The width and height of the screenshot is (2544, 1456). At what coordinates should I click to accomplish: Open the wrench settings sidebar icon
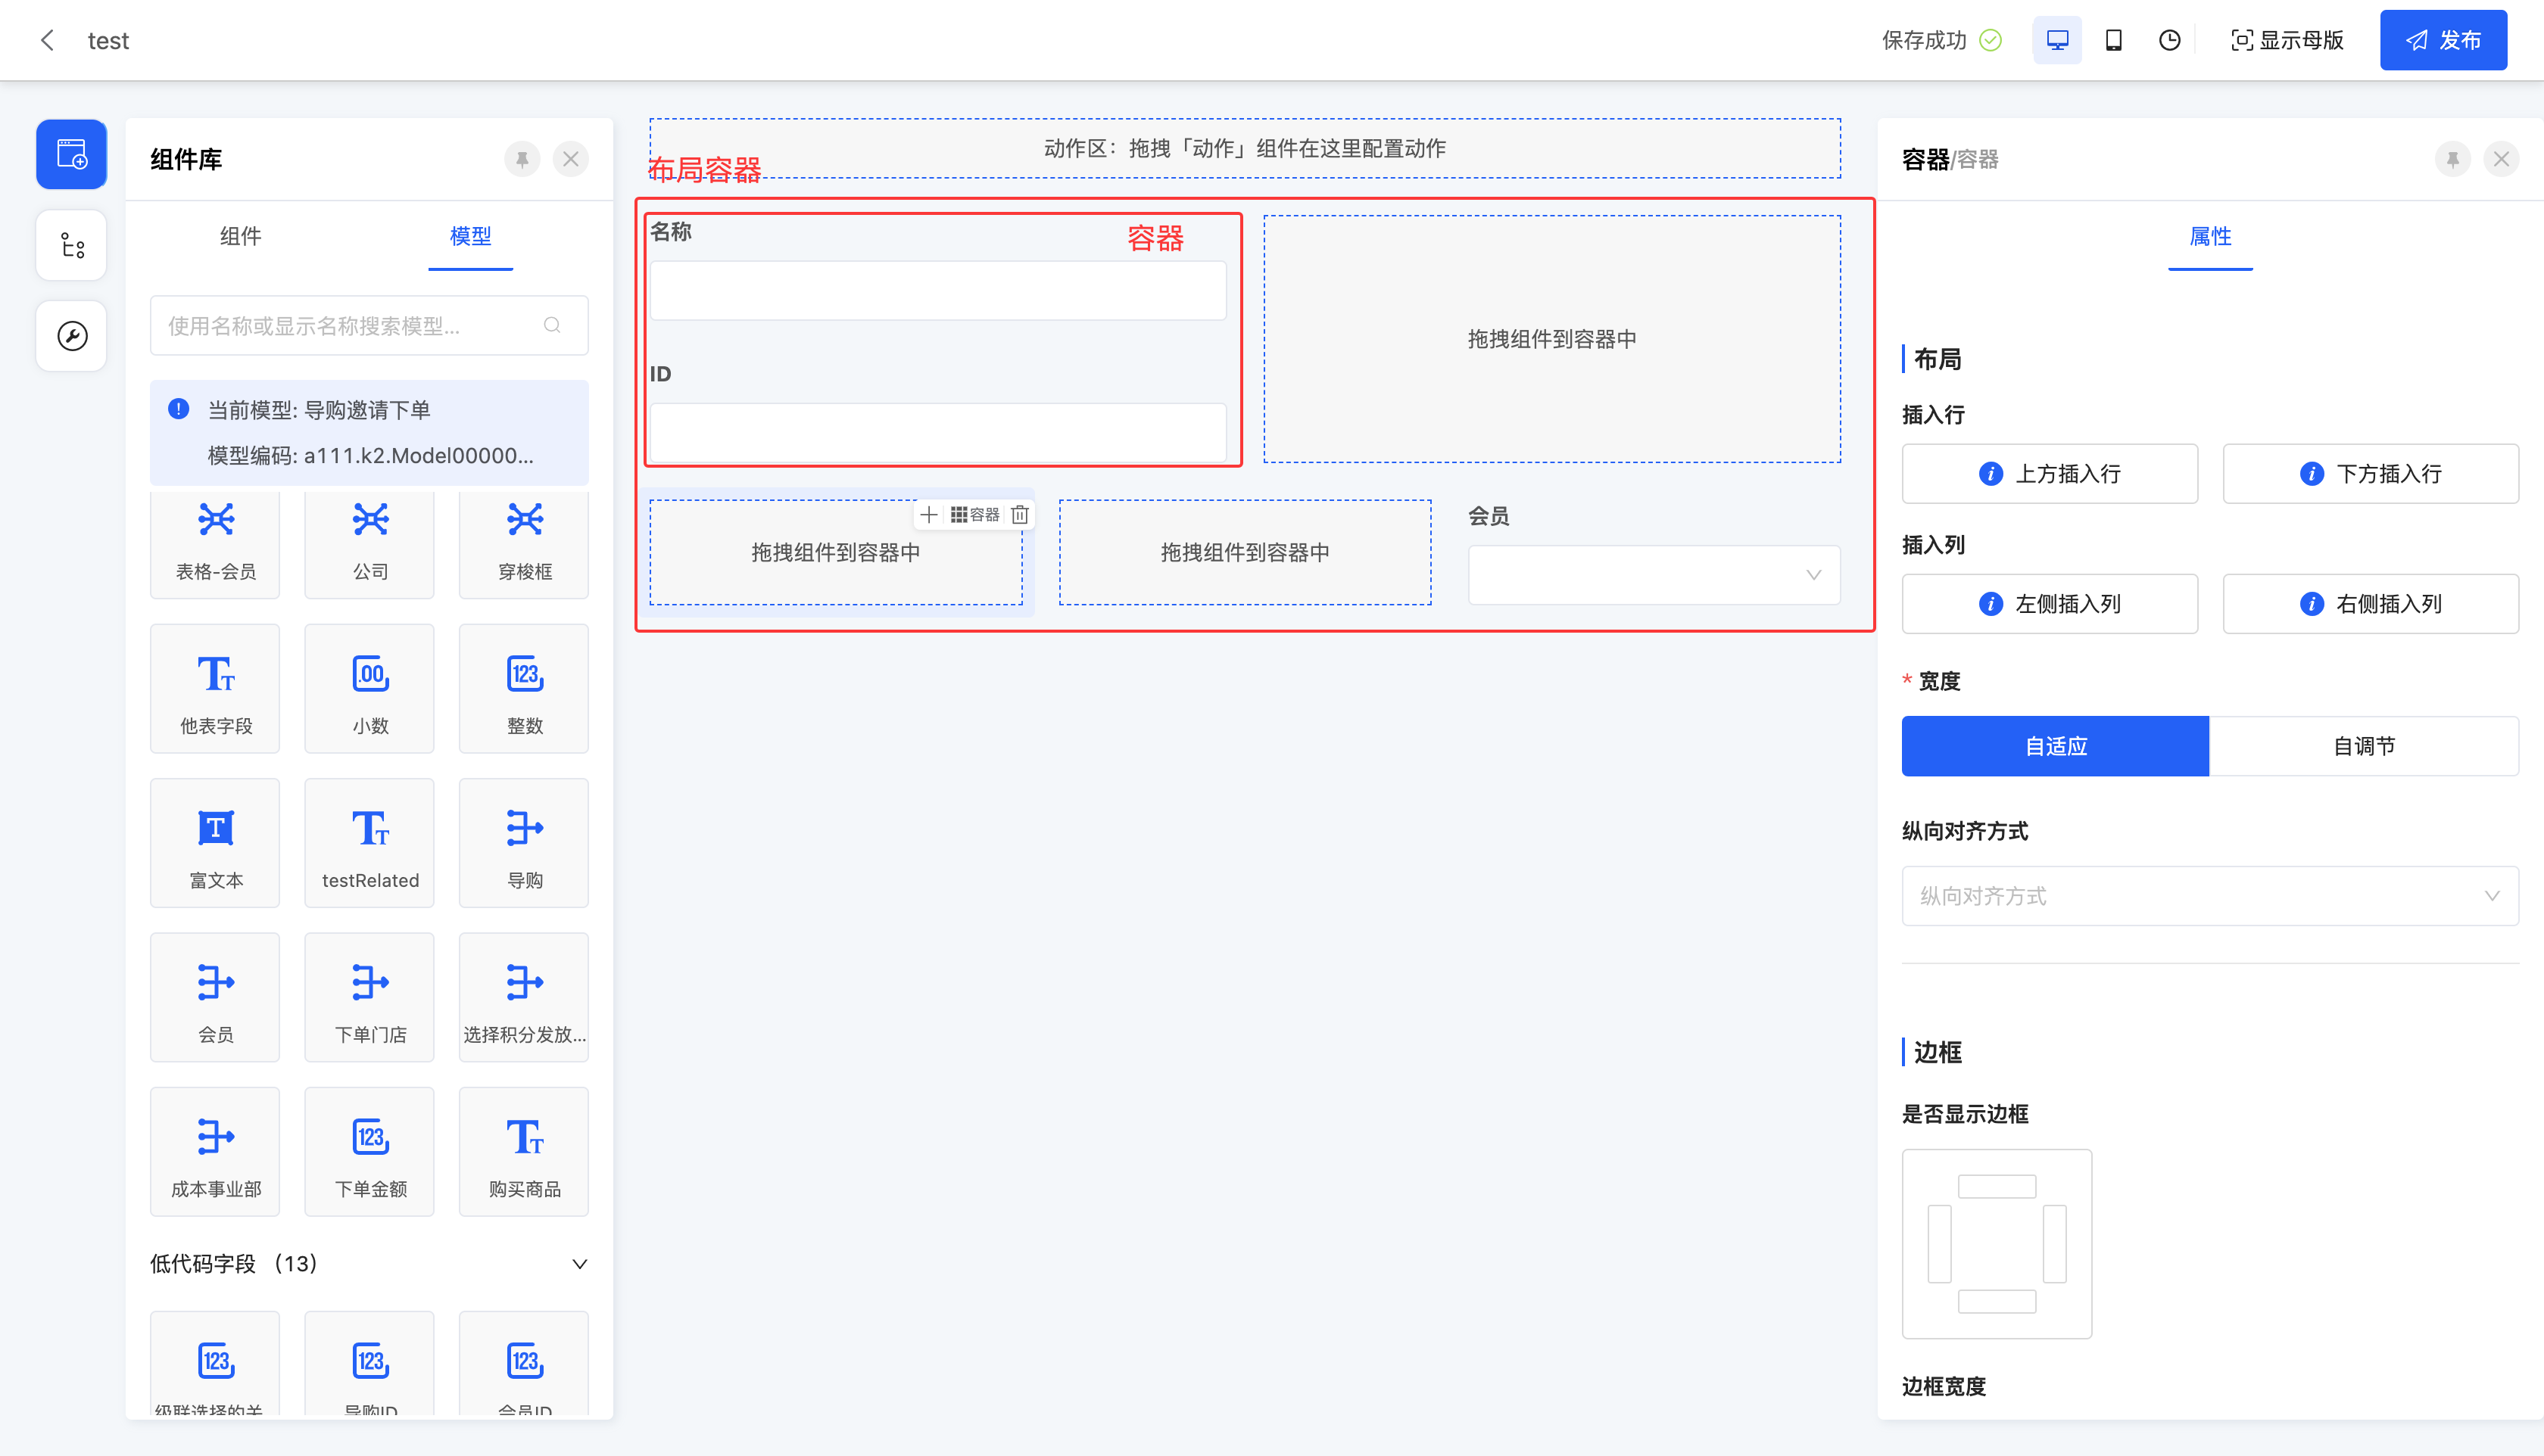click(71, 336)
